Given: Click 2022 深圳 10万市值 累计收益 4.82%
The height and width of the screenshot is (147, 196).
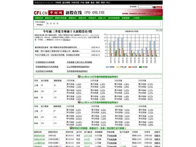Looking at the screenshot, I should [79, 90].
